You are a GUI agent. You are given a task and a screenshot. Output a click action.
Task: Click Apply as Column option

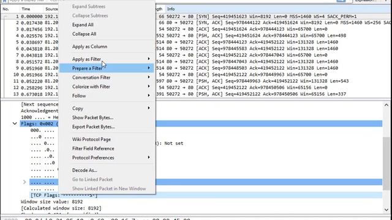89,46
